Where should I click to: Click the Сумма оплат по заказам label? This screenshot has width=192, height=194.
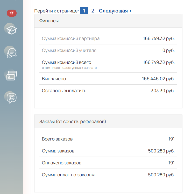(68, 175)
